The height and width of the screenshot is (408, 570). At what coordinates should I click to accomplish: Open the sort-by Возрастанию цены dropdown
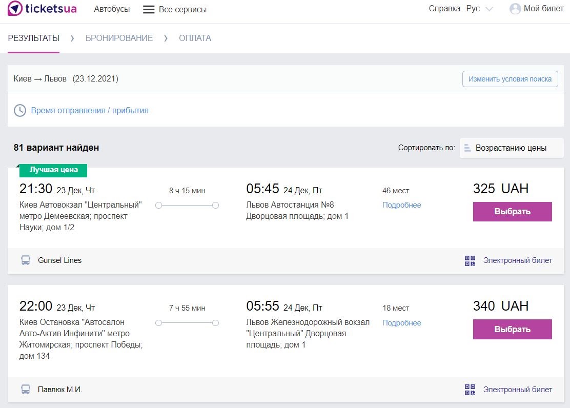(x=512, y=148)
